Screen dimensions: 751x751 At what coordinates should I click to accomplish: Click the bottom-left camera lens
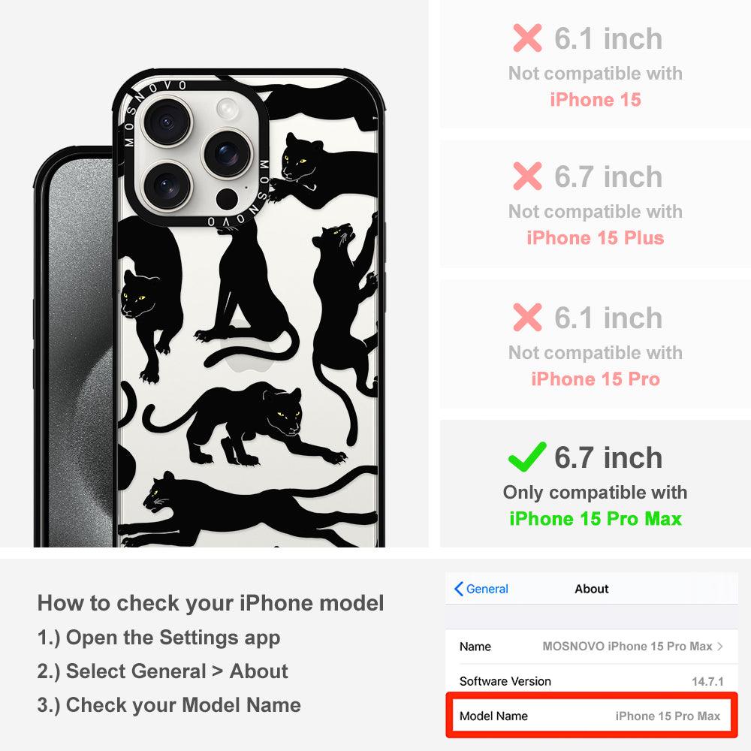(x=166, y=185)
